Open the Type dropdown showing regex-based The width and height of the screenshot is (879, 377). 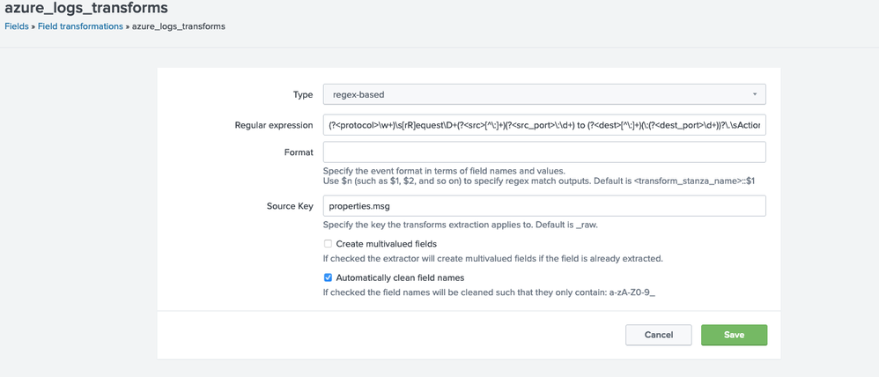pos(543,94)
